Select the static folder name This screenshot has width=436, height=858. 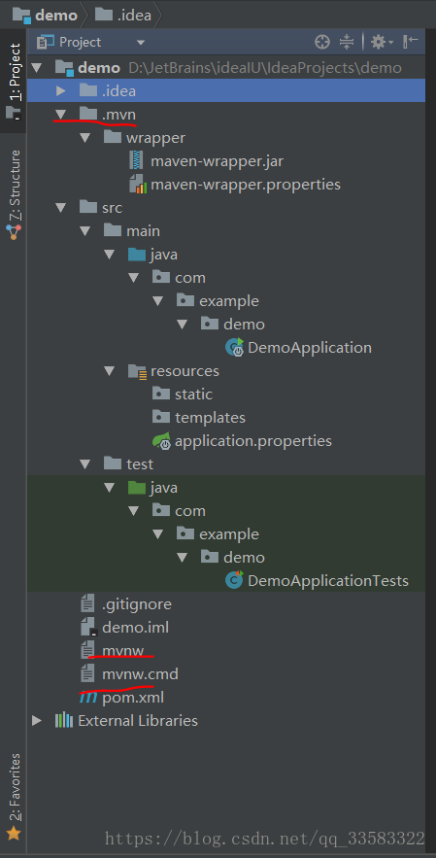pos(193,395)
